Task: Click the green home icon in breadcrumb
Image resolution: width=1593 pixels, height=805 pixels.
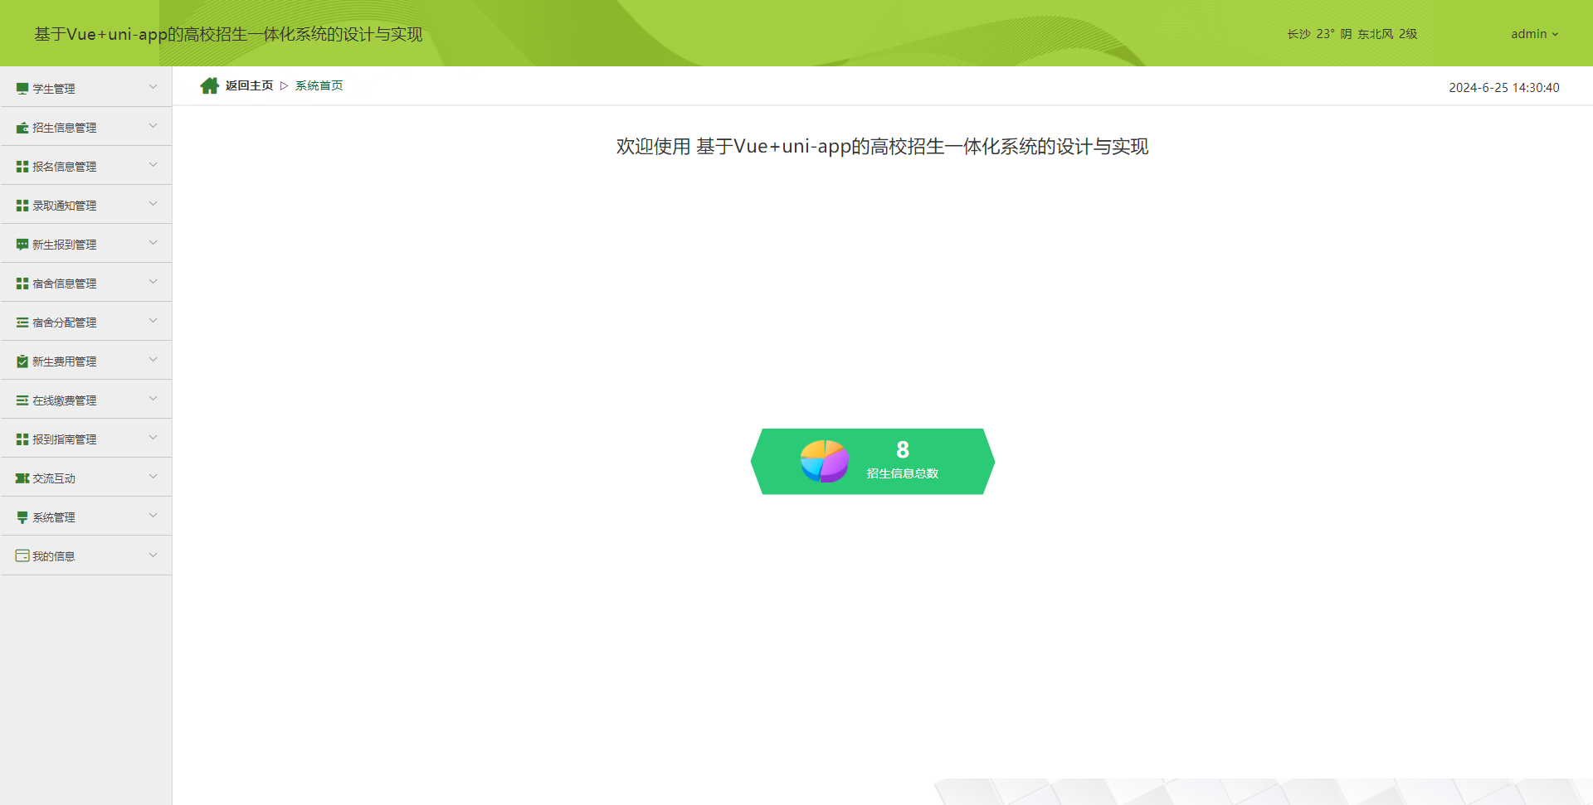Action: [210, 85]
